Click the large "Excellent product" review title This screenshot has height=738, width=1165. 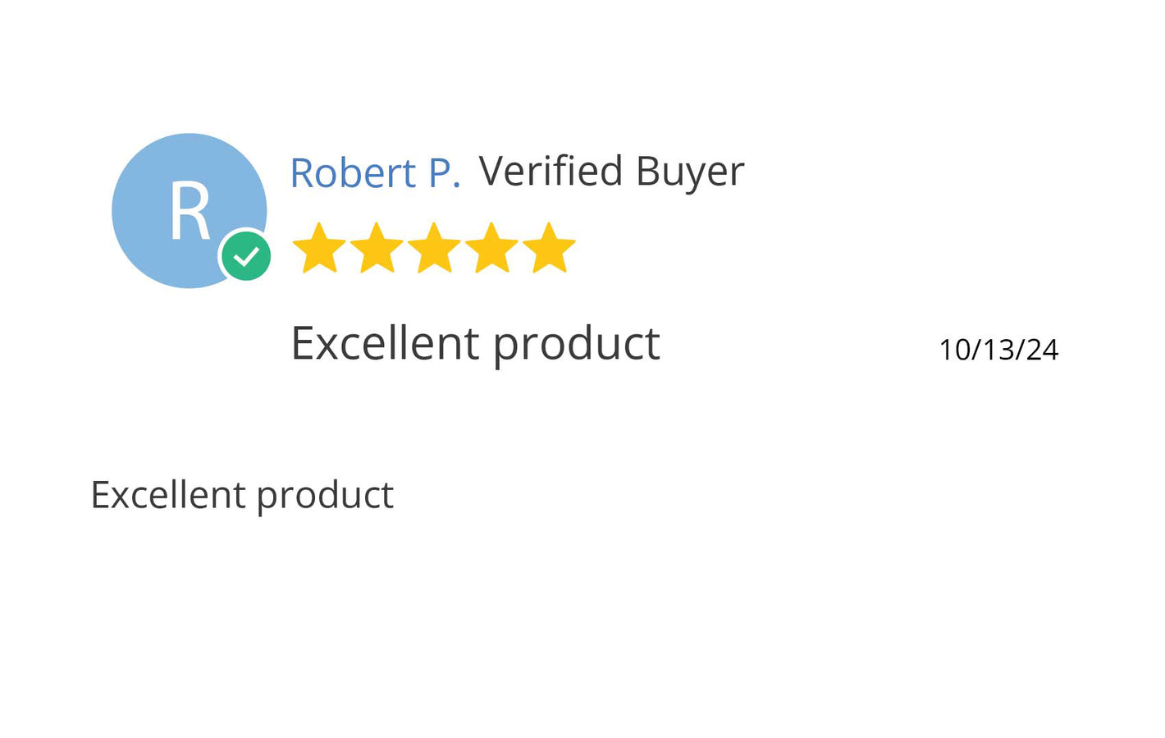coord(475,343)
